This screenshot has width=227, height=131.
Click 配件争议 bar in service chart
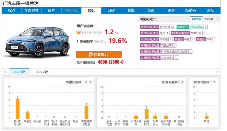155,117
